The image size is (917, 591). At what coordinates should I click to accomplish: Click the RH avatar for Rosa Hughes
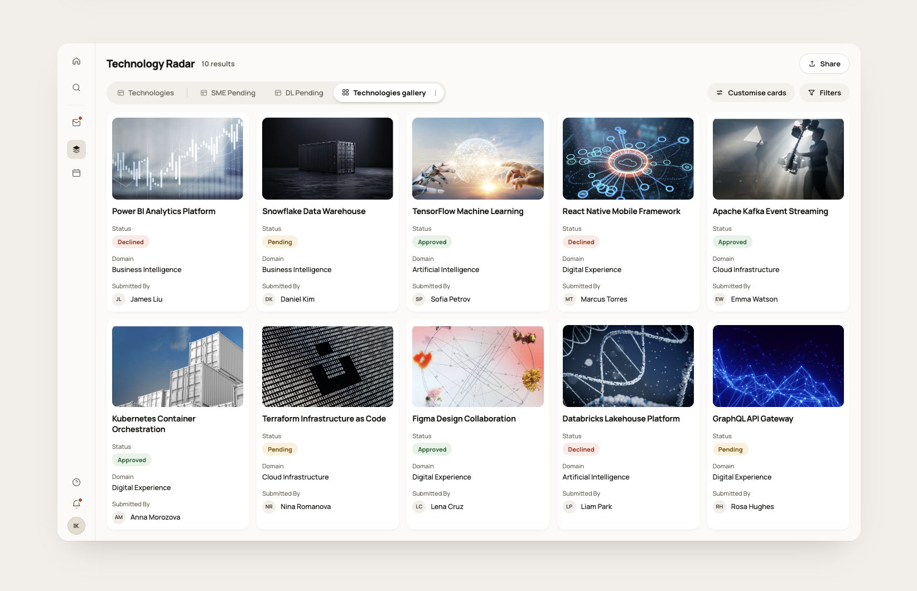(x=720, y=507)
